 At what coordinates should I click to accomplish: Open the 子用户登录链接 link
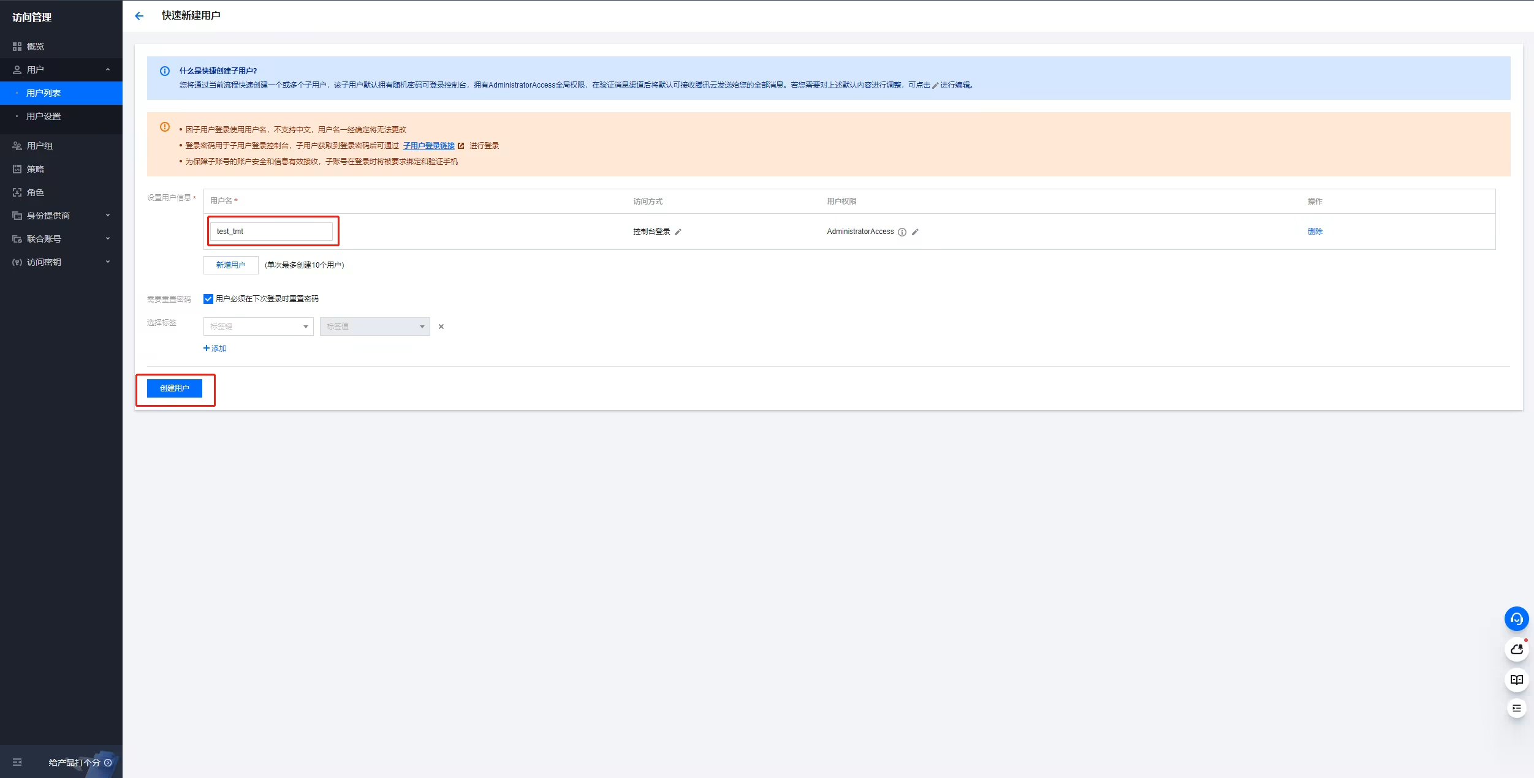click(429, 146)
